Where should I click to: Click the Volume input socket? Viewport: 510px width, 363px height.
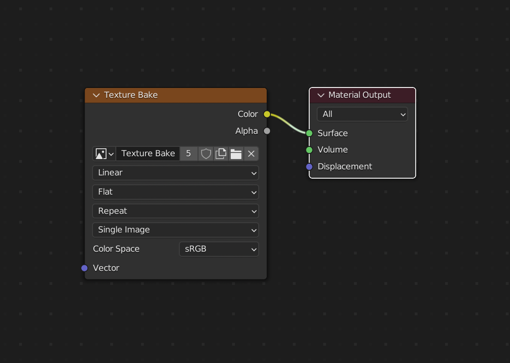(309, 150)
